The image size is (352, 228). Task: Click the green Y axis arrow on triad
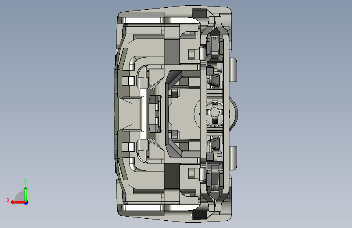pos(26,194)
